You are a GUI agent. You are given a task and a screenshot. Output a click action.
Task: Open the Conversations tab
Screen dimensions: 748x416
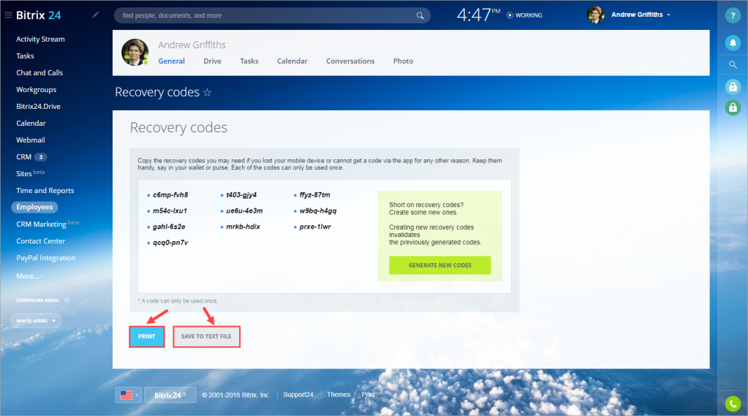click(350, 61)
